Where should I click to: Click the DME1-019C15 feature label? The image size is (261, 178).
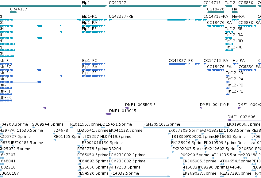click(122, 111)
